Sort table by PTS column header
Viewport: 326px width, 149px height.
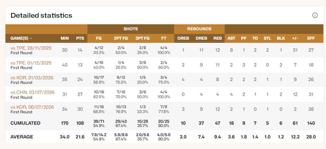80,38
